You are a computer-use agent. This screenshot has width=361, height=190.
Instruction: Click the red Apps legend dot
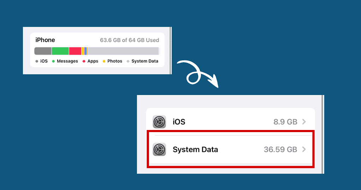pos(84,61)
